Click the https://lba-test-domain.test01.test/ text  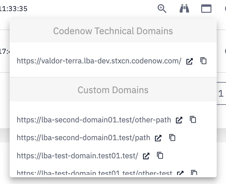[77, 156]
